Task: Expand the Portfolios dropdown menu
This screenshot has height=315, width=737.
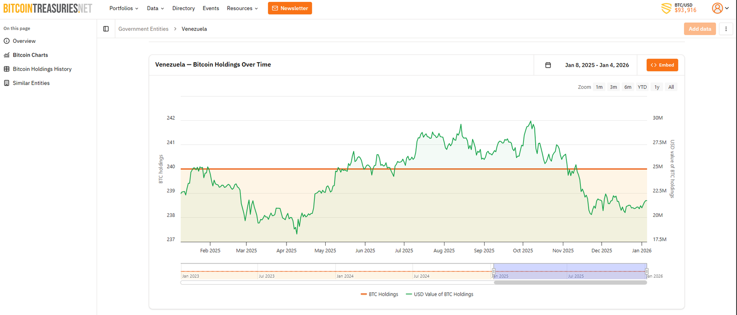Action: click(123, 8)
